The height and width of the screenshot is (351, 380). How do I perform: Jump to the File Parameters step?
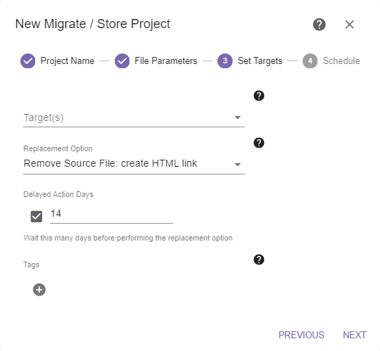point(166,60)
